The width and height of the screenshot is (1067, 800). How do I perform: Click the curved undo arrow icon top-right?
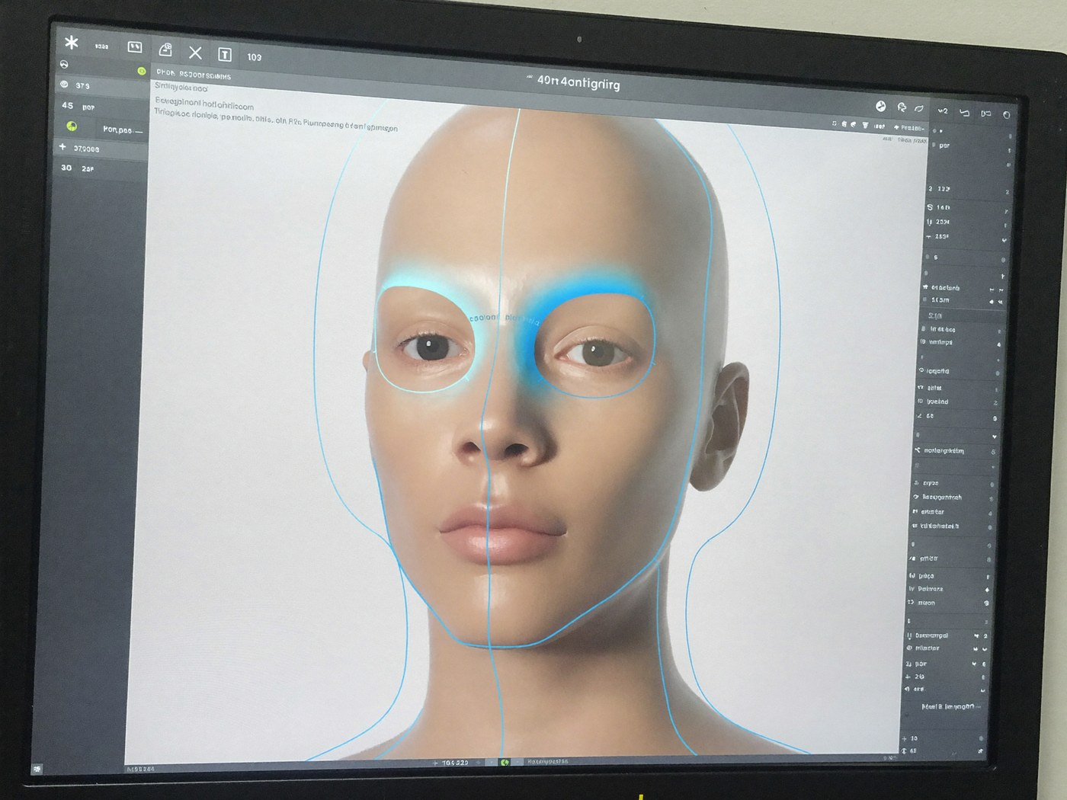click(964, 113)
